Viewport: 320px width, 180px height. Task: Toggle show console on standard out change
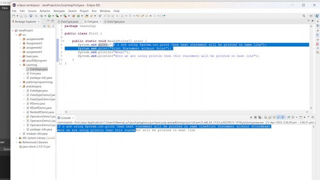coord(278,117)
